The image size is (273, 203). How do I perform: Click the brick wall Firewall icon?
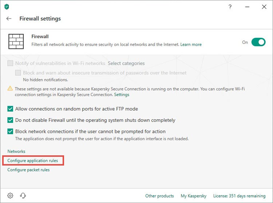click(x=16, y=41)
